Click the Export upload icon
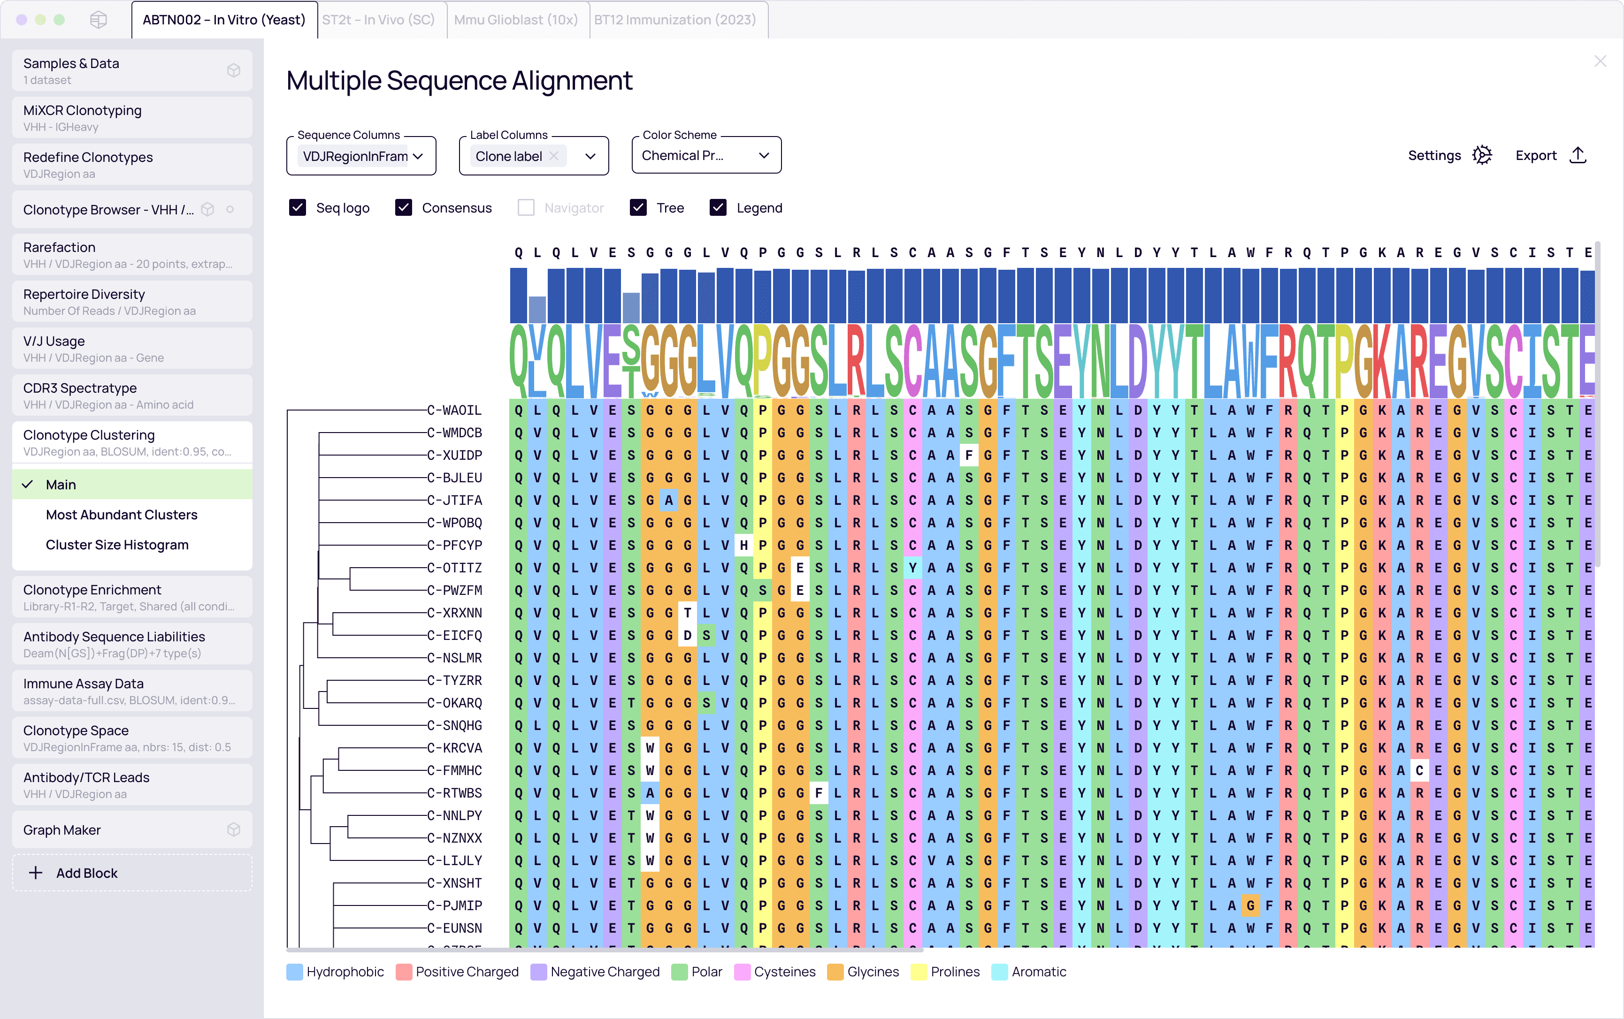Image resolution: width=1624 pixels, height=1019 pixels. (x=1578, y=155)
